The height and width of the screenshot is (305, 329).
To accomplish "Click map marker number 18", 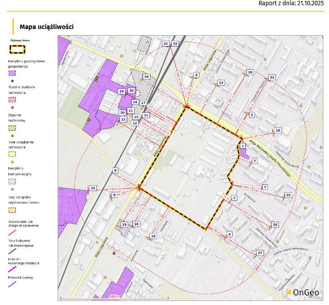I will click(153, 236).
